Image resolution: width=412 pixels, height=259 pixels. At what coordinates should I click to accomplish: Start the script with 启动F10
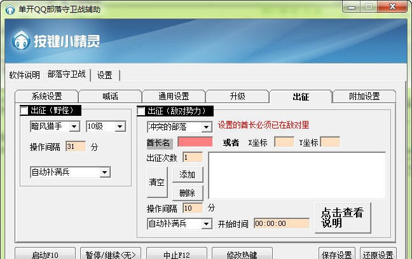[x=45, y=254]
